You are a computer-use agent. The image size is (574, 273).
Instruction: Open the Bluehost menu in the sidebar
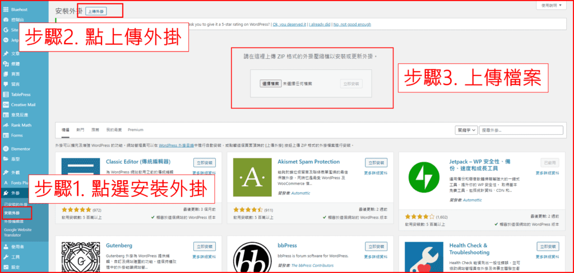pos(17,10)
